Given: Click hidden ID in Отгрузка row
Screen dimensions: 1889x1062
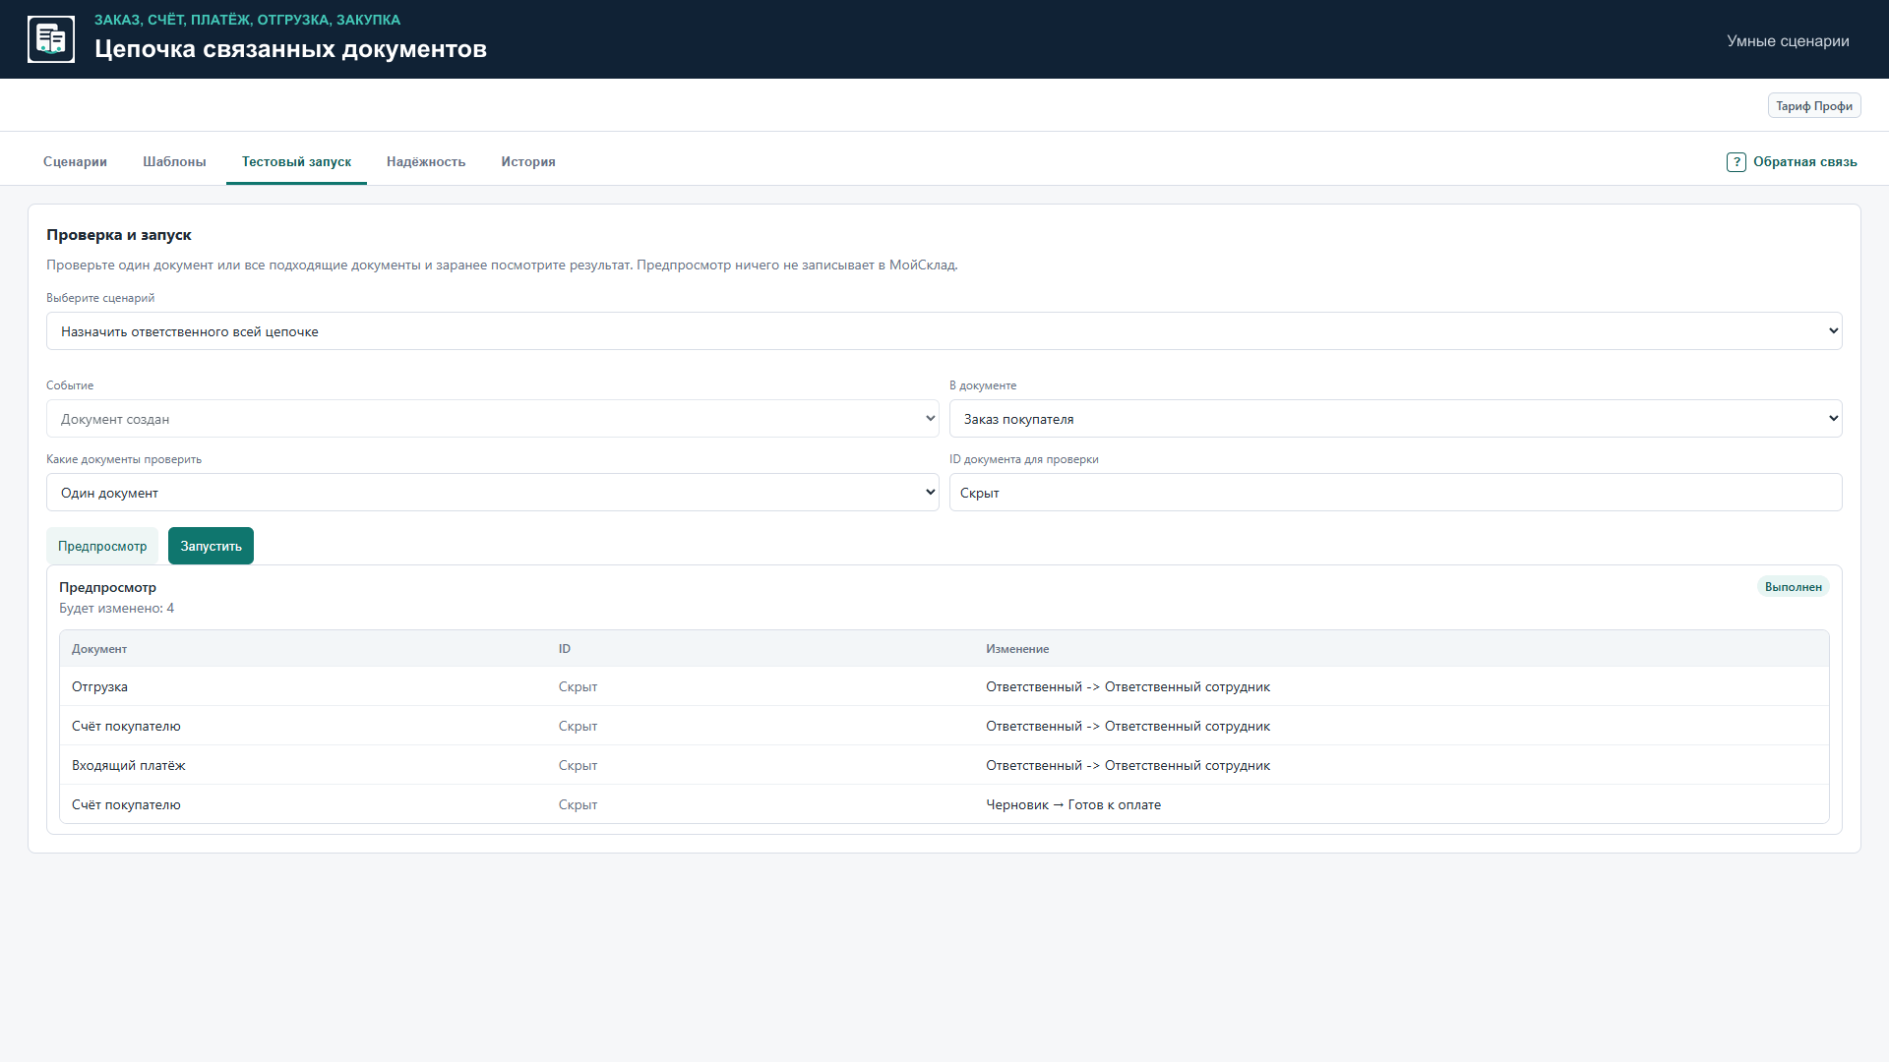Looking at the screenshot, I should coord(578,687).
